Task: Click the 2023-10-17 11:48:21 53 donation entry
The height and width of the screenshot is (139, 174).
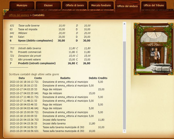Action: coord(52,101)
